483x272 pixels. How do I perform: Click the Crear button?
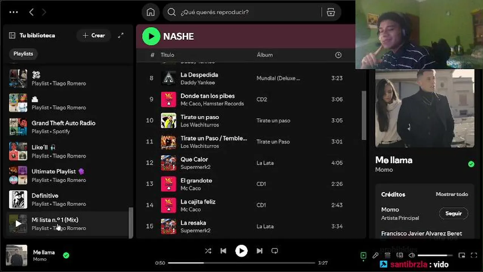pyautogui.click(x=94, y=35)
